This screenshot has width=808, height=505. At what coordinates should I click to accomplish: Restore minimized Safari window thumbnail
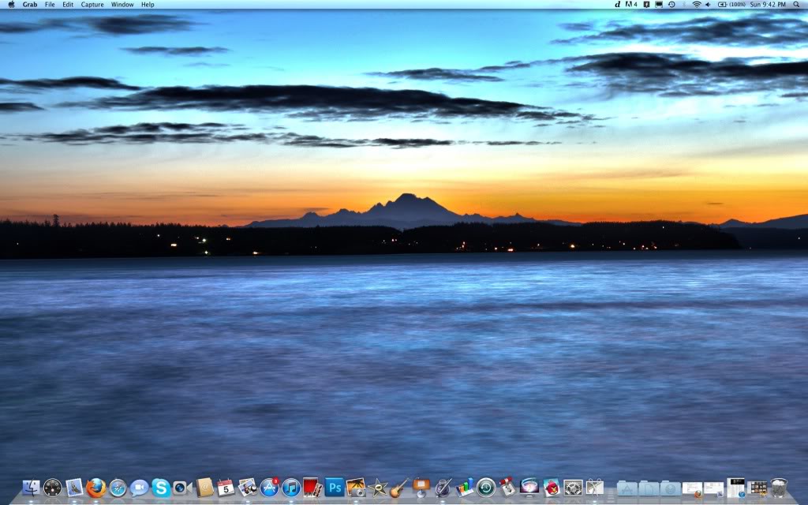click(735, 488)
